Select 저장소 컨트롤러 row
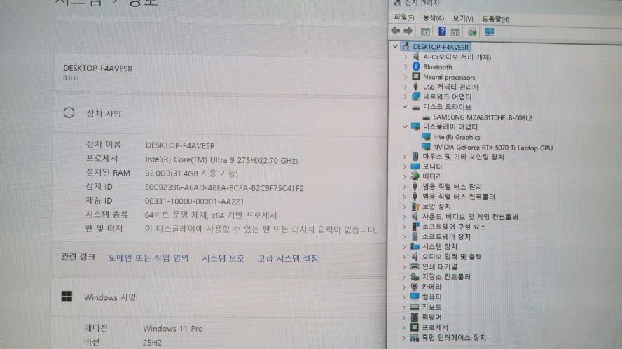Image resolution: width=622 pixels, height=349 pixels. pyautogui.click(x=446, y=276)
